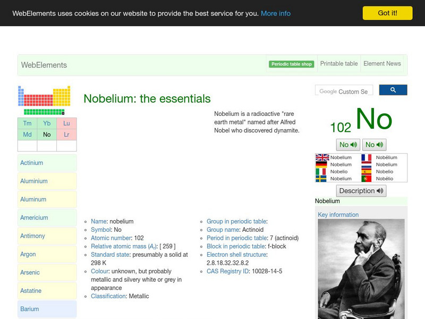The image size is (425, 319).
Task: Open the Key information link
Action: [338, 215]
